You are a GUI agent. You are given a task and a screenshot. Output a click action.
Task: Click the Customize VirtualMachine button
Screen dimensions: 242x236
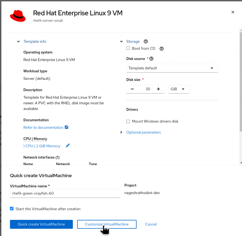pos(107,224)
